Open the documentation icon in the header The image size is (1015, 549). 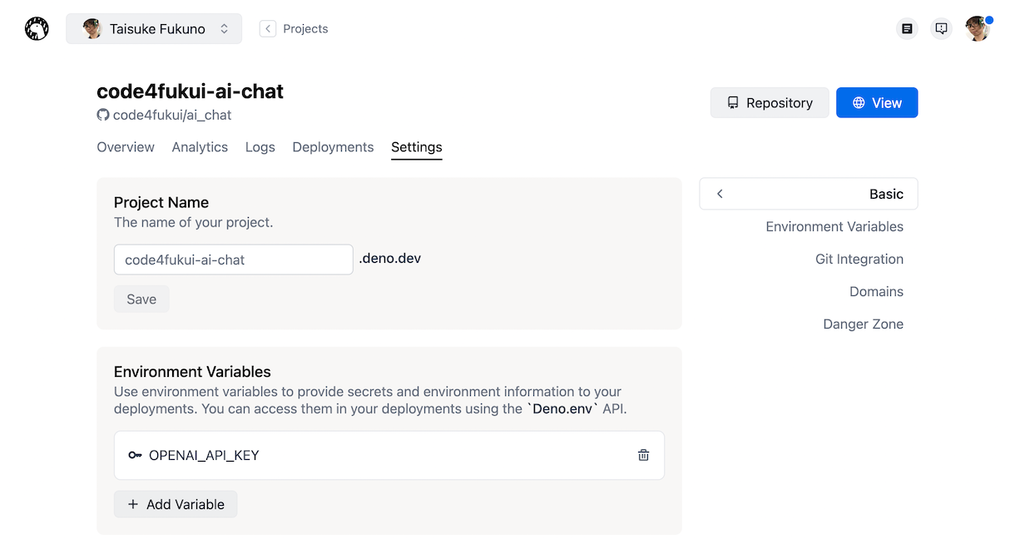(906, 27)
